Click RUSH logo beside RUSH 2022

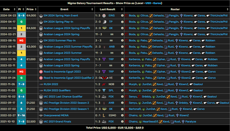41,84
